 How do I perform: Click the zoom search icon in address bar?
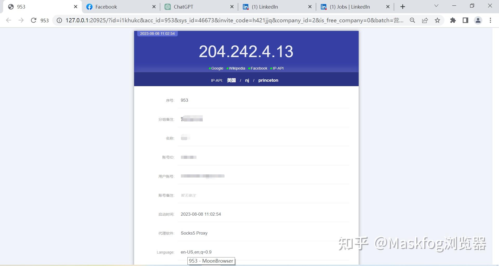click(x=412, y=20)
